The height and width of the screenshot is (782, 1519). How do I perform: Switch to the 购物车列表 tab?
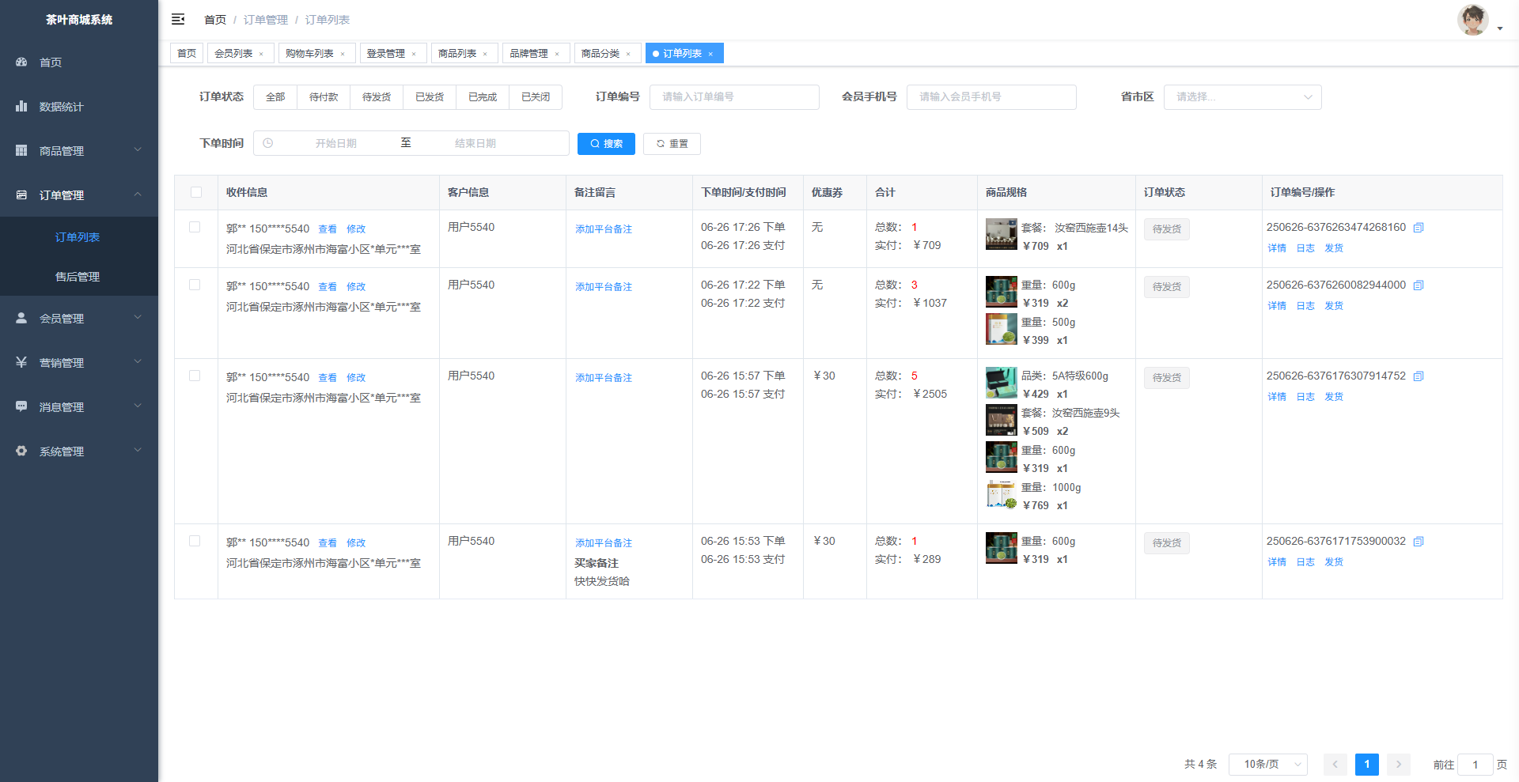coord(309,53)
